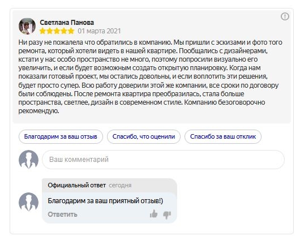Click the avatar next to the official reply

click(28, 202)
